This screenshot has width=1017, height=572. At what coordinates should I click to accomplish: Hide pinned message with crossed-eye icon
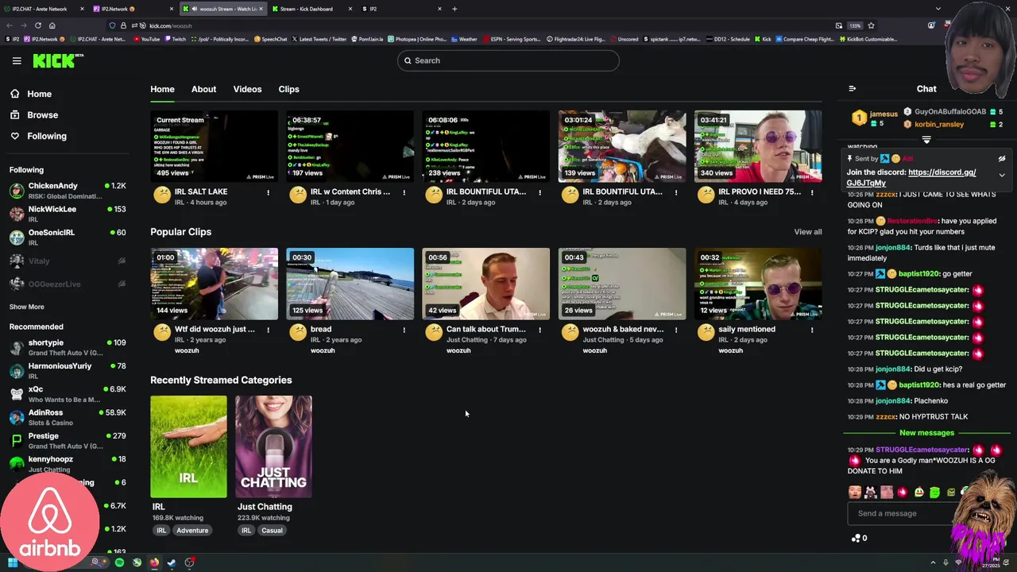click(x=1002, y=159)
